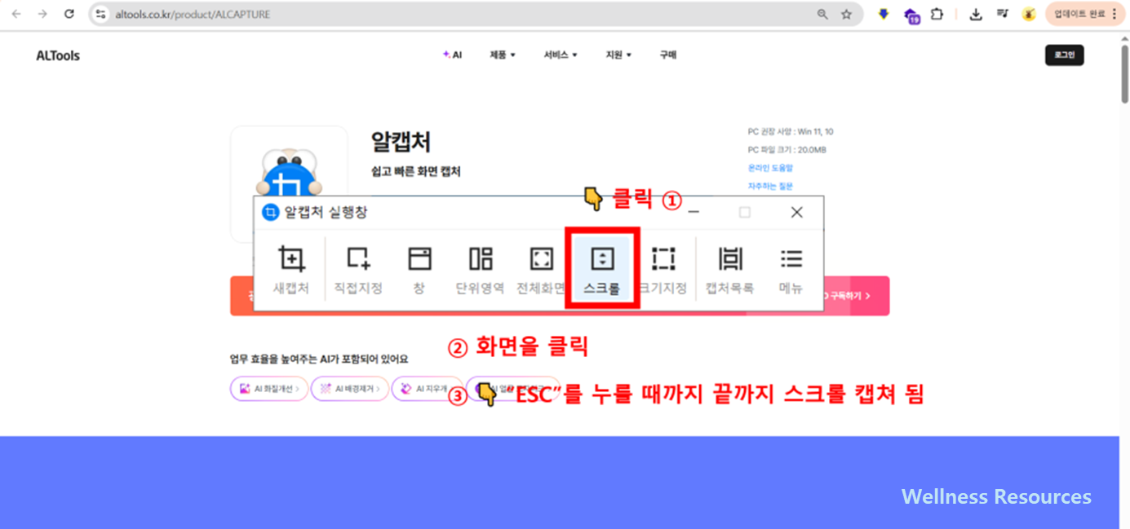Open the media control music icon
This screenshot has width=1130, height=529.
coord(1003,14)
